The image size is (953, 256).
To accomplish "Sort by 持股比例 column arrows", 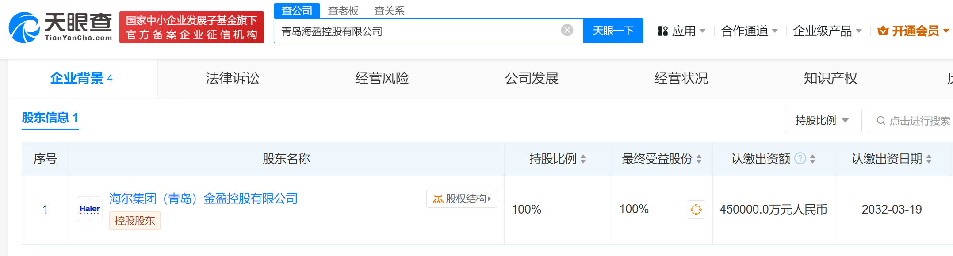I will [x=583, y=159].
